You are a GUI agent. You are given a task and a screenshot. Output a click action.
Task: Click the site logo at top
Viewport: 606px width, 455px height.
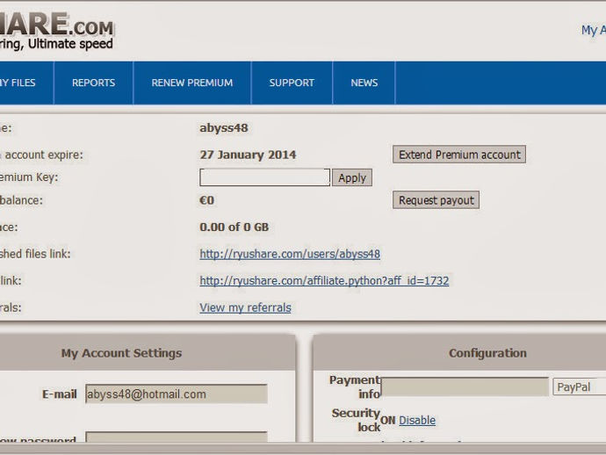click(56, 31)
